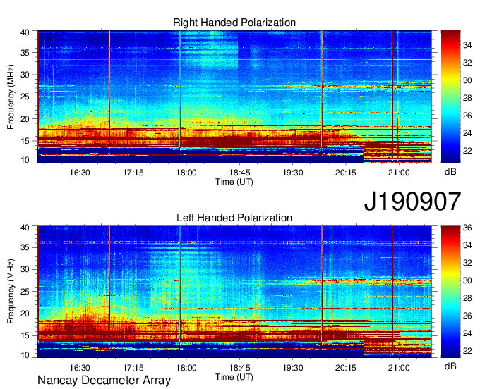480x389 pixels.
Task: Click 30 value on Left Handed color bar
Action: pos(467,280)
